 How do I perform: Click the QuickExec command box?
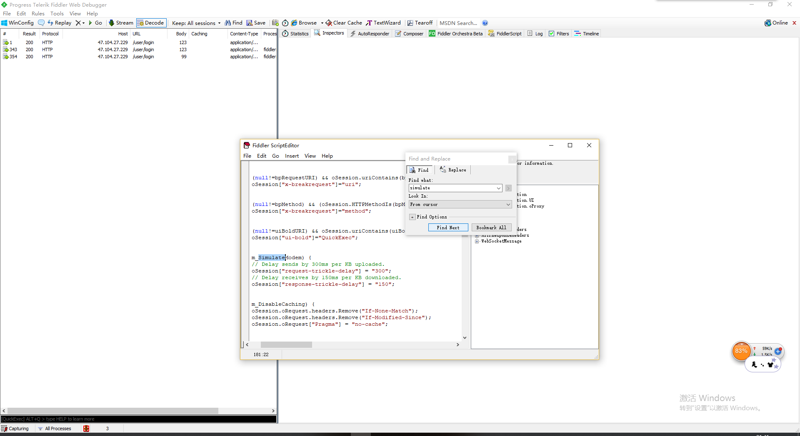pyautogui.click(x=138, y=419)
